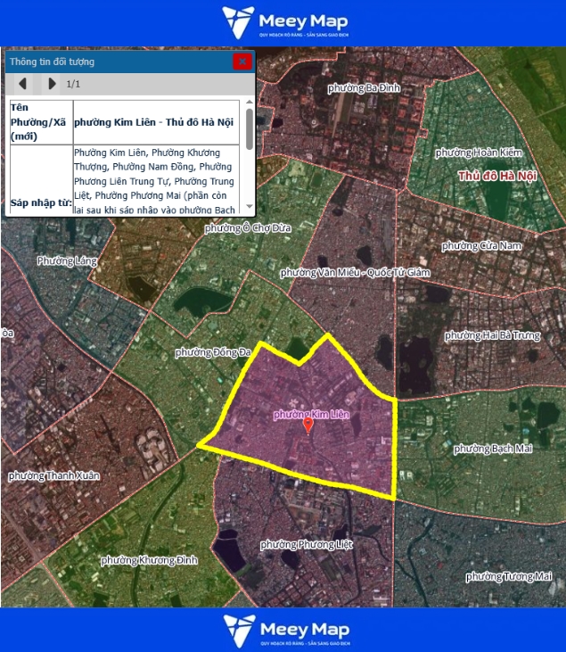Viewport: 566px width, 652px height.
Task: Click the Thủ đô Hà Nội label
Action: coord(497,176)
